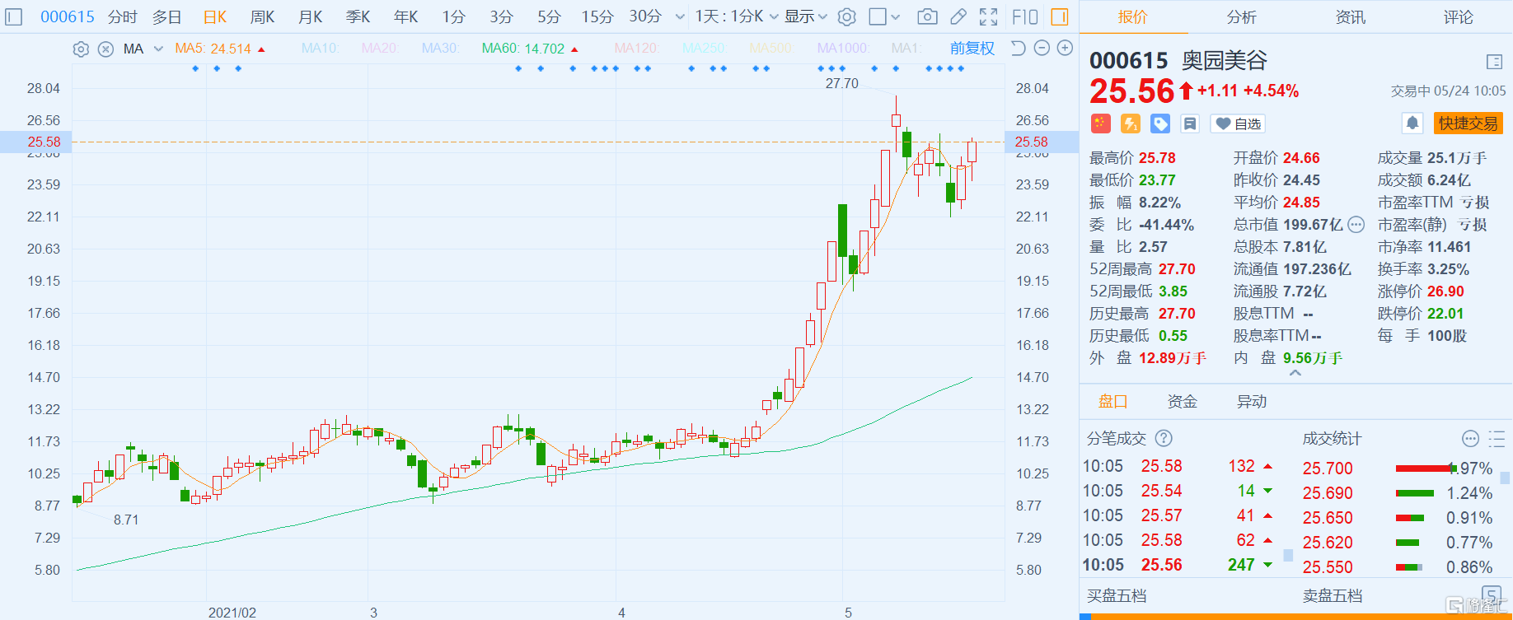Screen dimensions: 1513x620
Task: Open chart settings gear in top toolbar
Action: coord(847,16)
